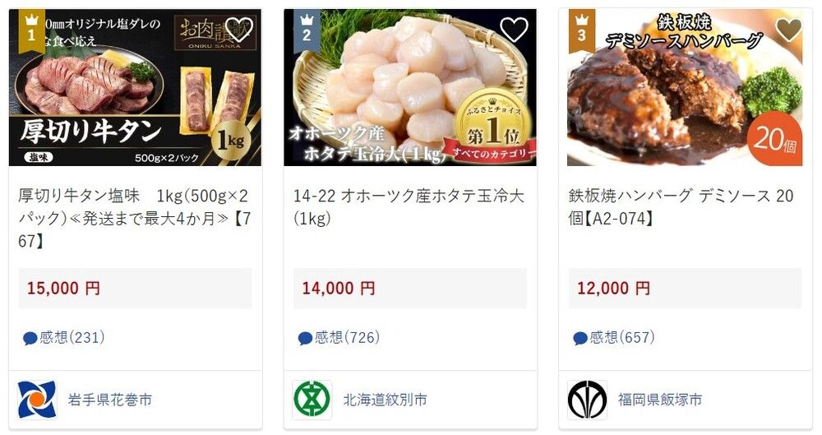The width and height of the screenshot is (822, 435).
Task: Open the scallop product image
Action: pyautogui.click(x=410, y=88)
